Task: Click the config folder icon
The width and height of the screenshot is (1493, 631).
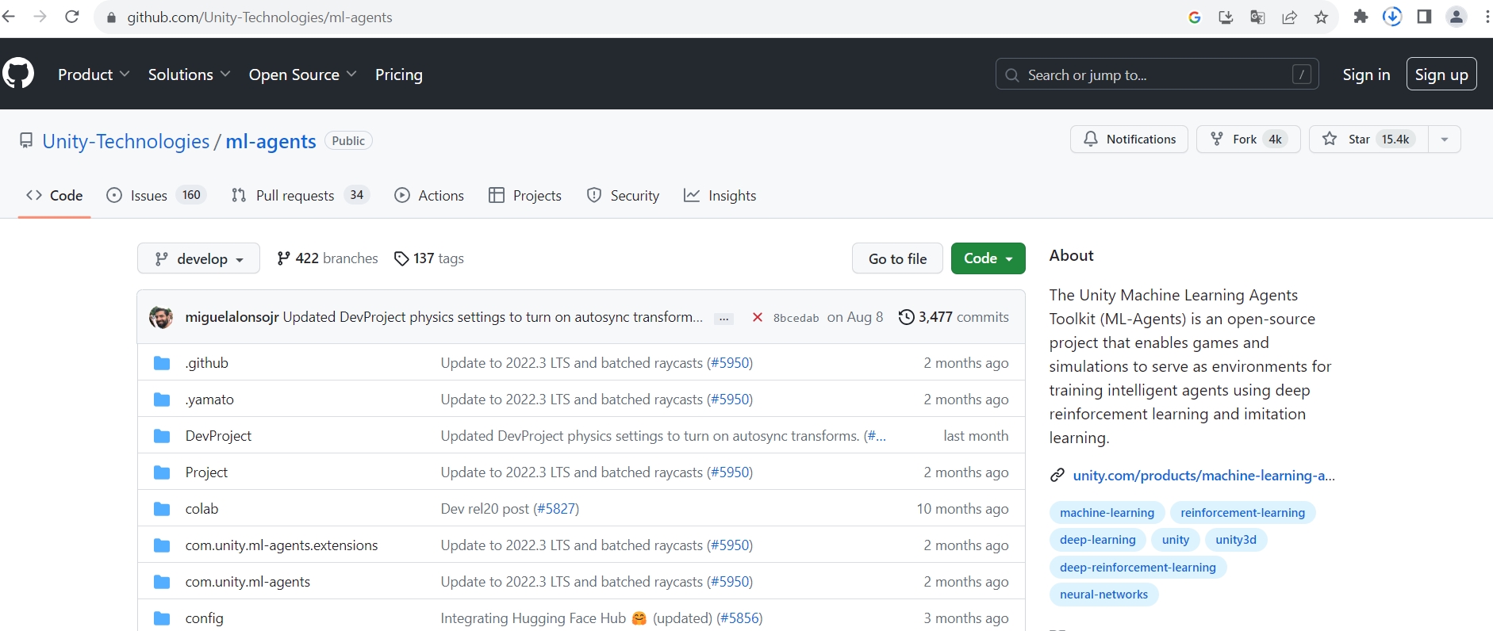Action: coord(162,618)
